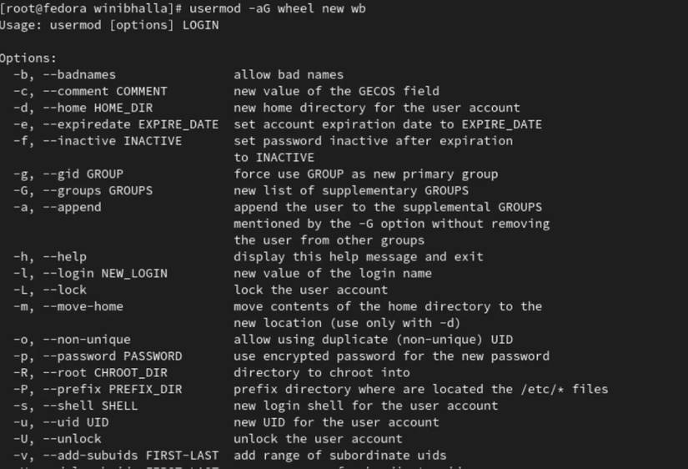Image resolution: width=688 pixels, height=469 pixels.
Task: Click the --expiredate EXPIRE_DATE option
Action: (x=116, y=124)
